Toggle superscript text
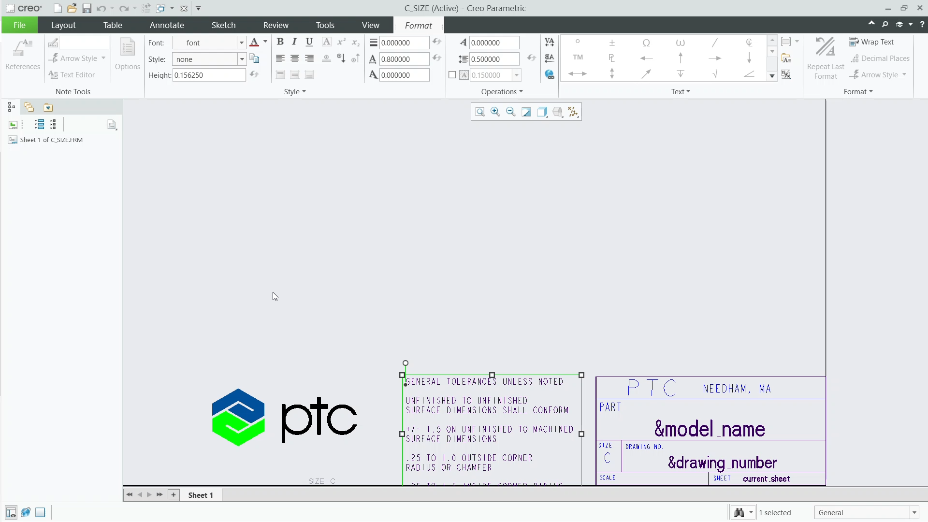The image size is (928, 522). pyautogui.click(x=341, y=42)
